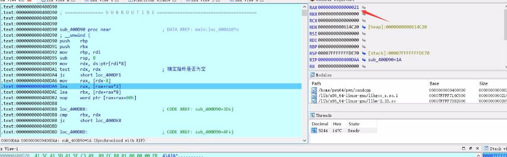Click the Threads panel title icon
507x157 pixels.
tap(313, 115)
